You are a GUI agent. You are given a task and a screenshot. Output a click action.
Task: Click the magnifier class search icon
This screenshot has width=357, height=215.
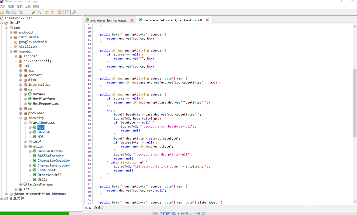pos(39,12)
